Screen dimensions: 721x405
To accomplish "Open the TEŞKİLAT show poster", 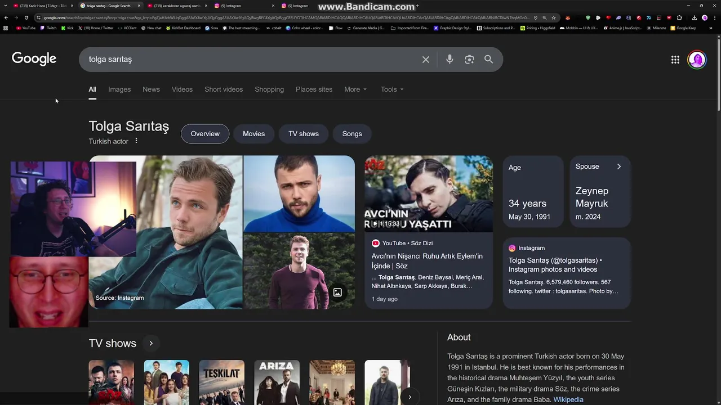I will (221, 382).
